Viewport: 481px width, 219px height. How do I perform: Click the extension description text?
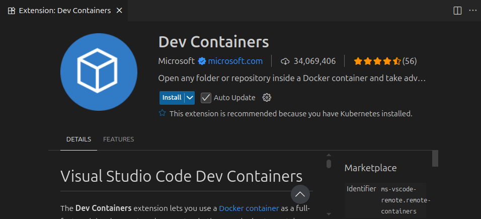292,79
